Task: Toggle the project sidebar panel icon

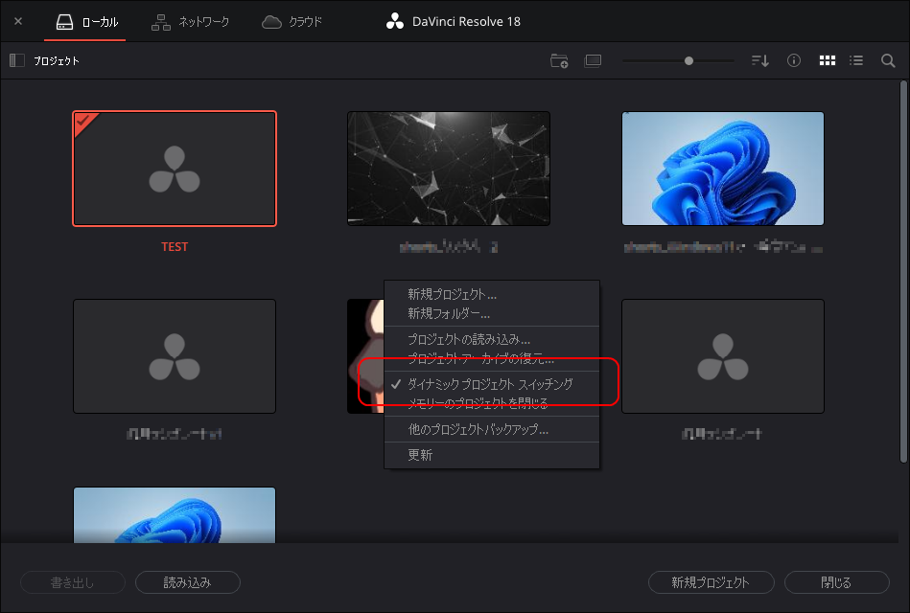Action: (x=15, y=59)
